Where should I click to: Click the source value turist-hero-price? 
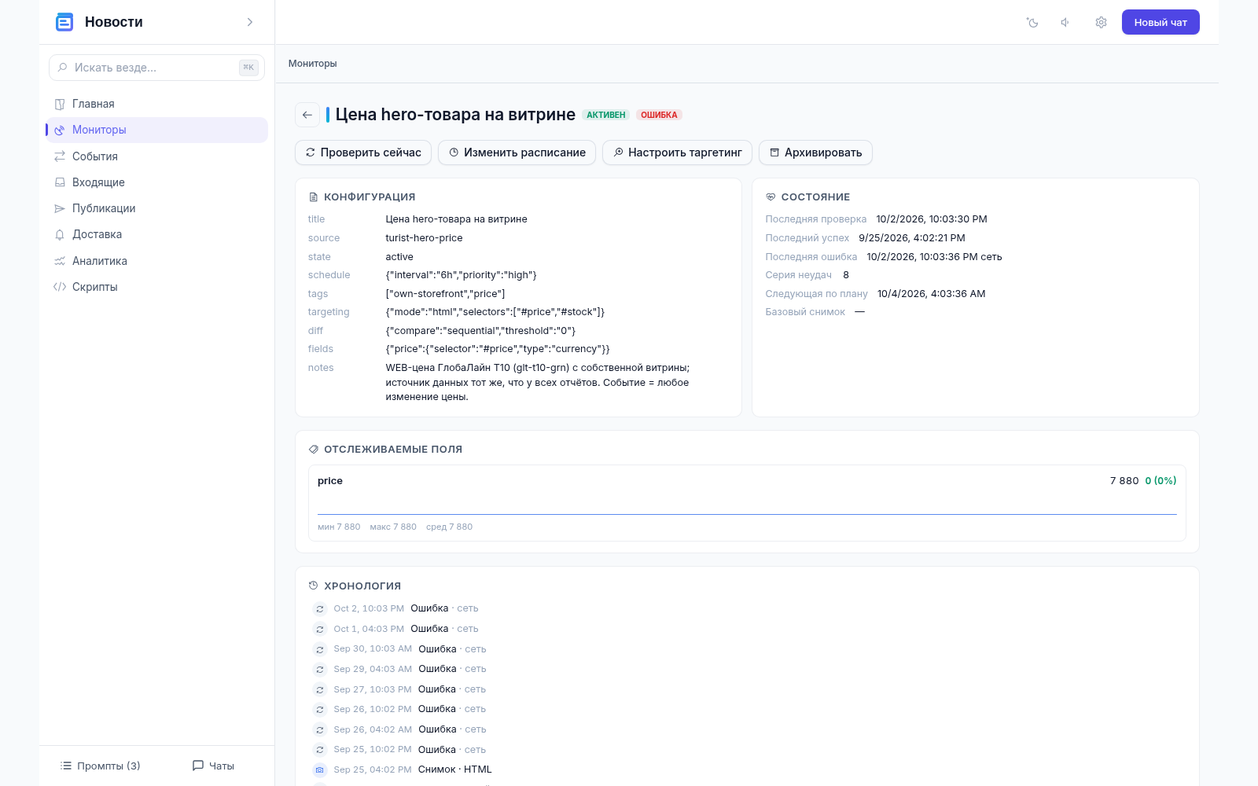[x=424, y=238]
